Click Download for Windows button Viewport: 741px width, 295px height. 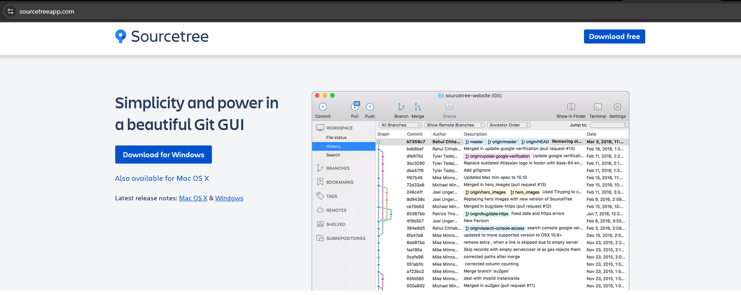163,155
